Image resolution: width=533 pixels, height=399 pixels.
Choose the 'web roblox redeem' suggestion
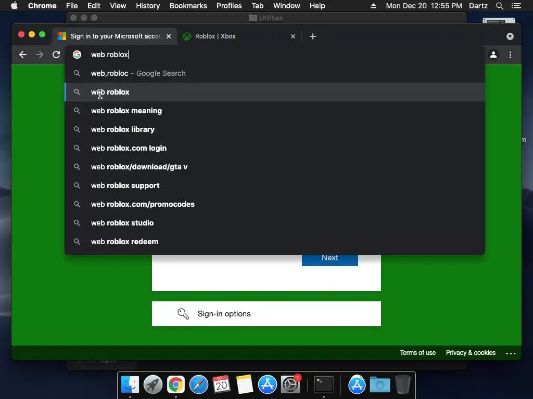275,241
